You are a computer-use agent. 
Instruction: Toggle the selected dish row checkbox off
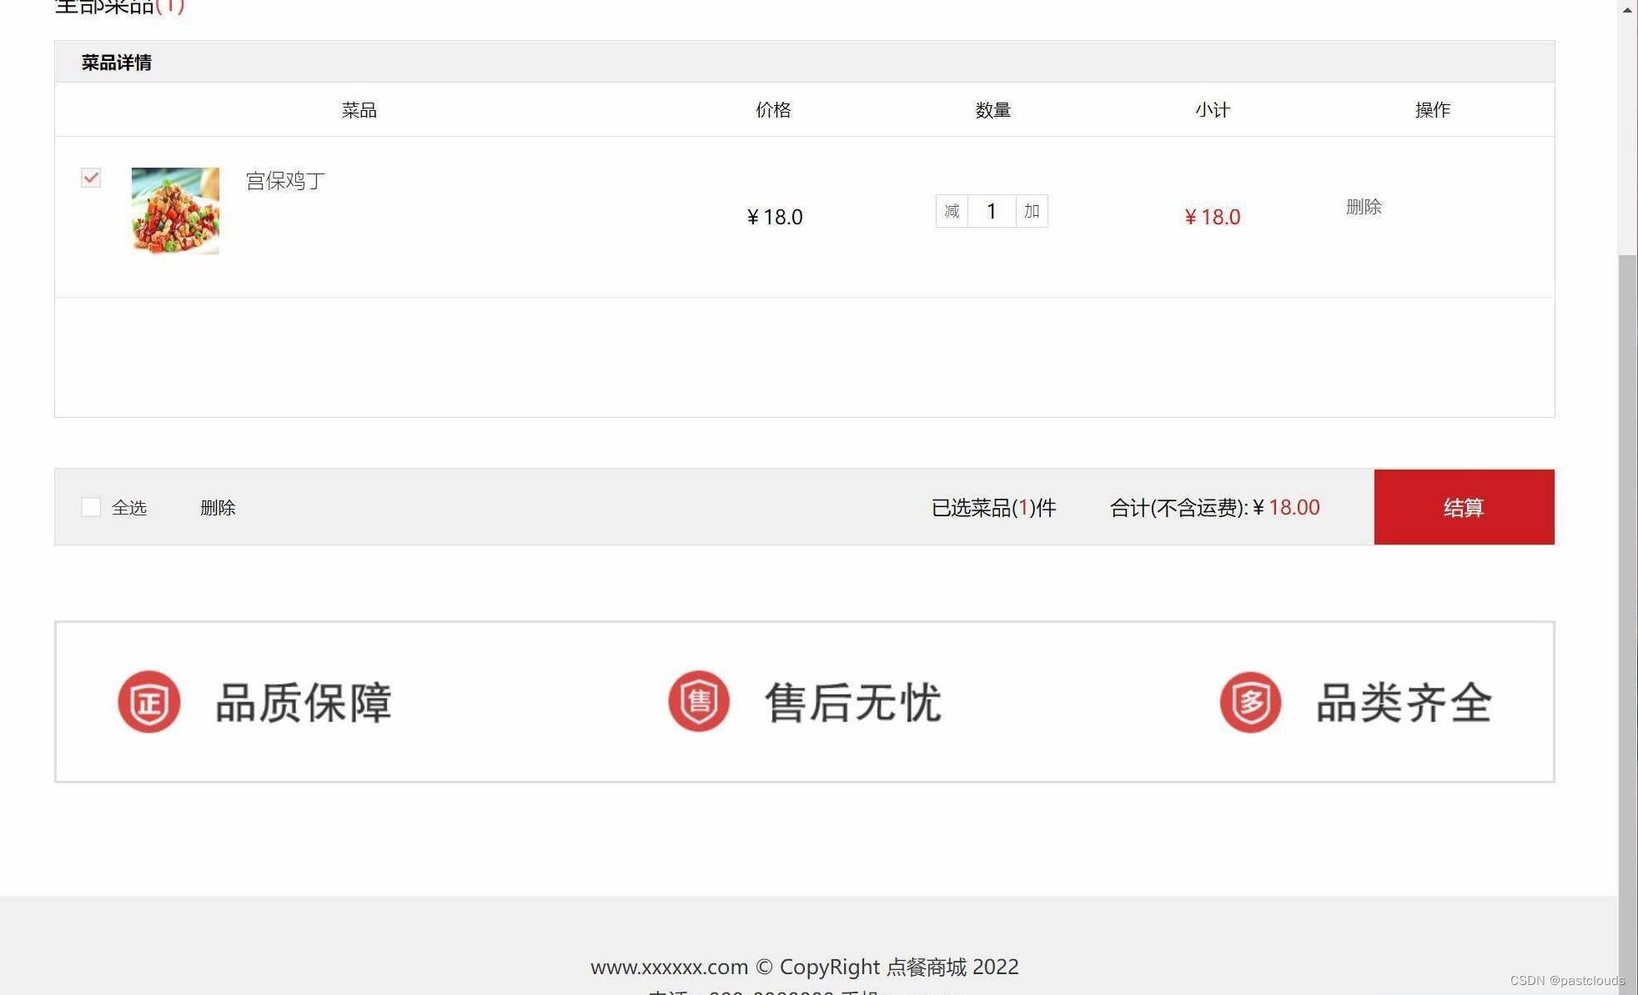(x=90, y=178)
